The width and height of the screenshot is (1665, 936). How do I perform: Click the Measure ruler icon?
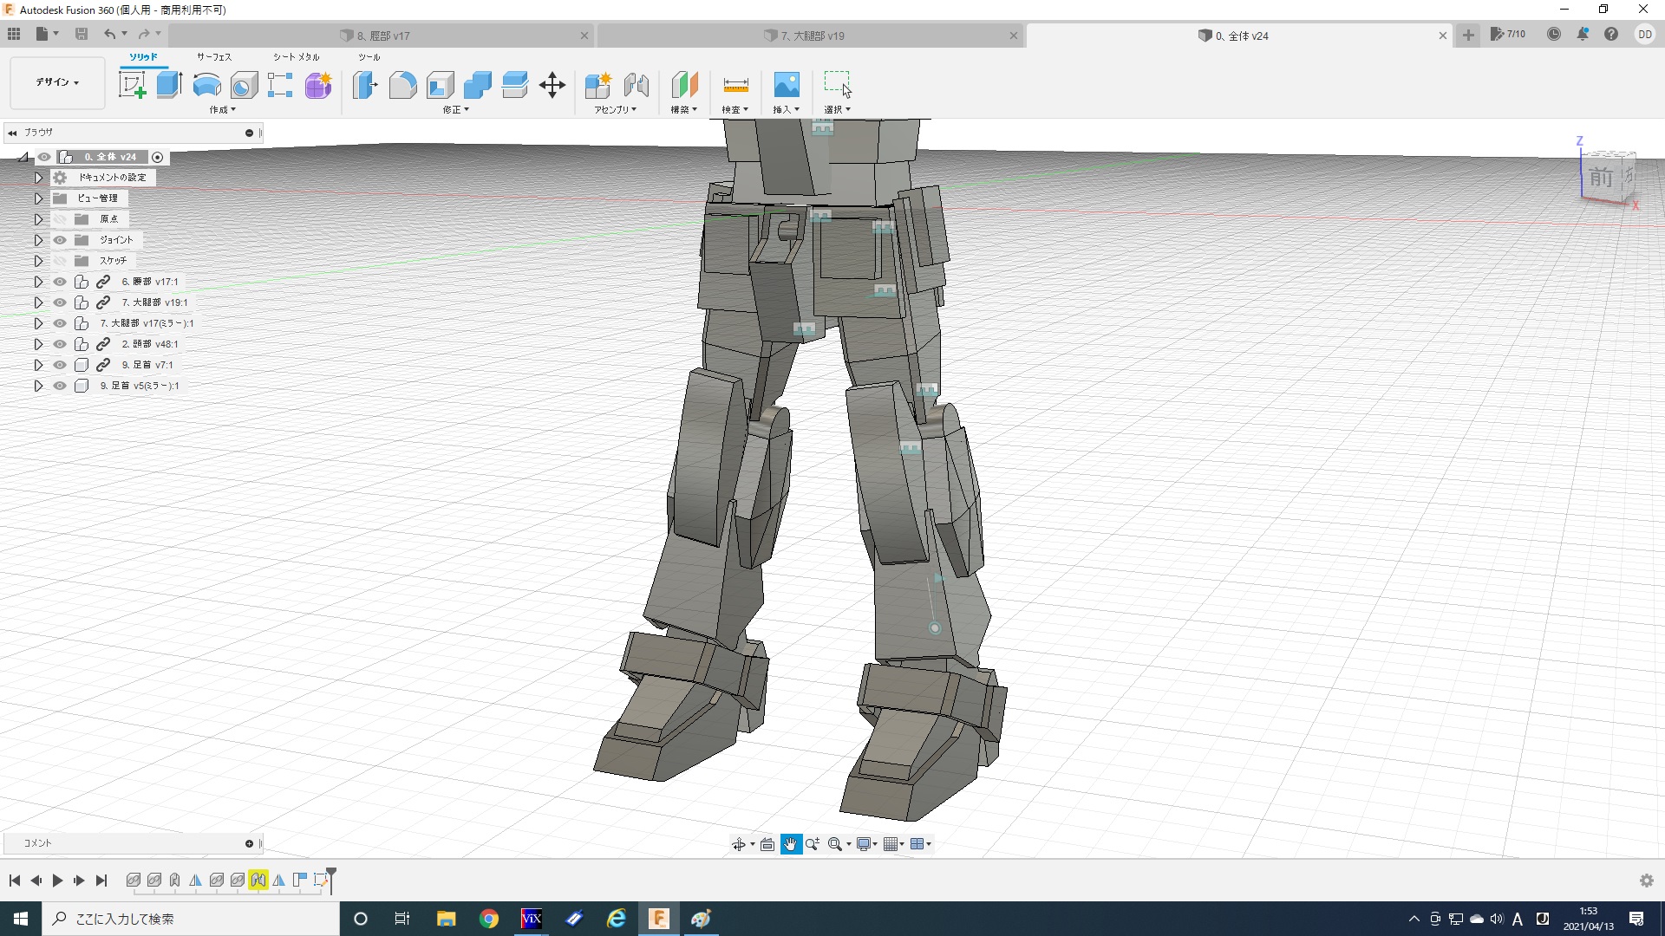tap(735, 85)
